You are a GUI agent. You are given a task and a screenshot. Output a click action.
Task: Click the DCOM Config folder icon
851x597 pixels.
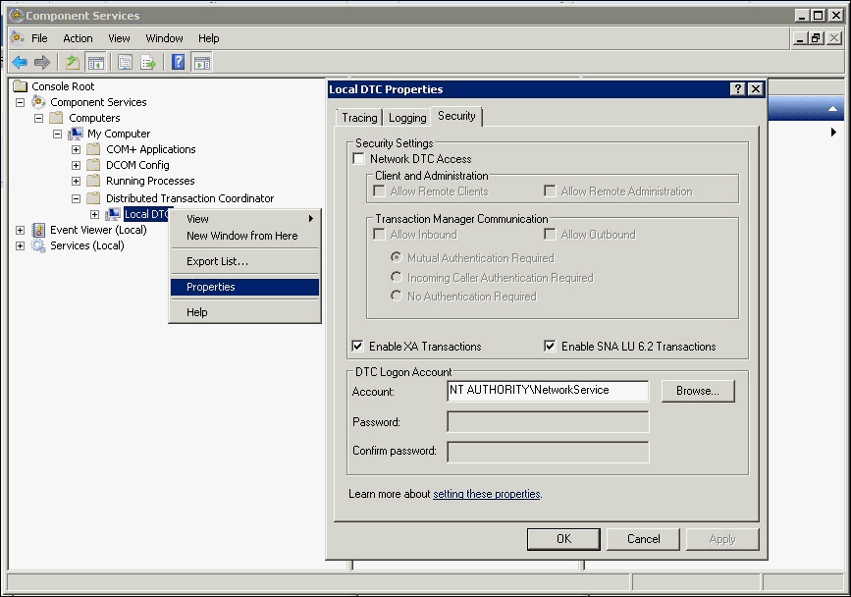click(94, 164)
